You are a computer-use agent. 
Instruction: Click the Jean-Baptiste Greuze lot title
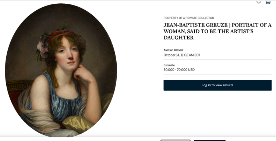(x=217, y=31)
